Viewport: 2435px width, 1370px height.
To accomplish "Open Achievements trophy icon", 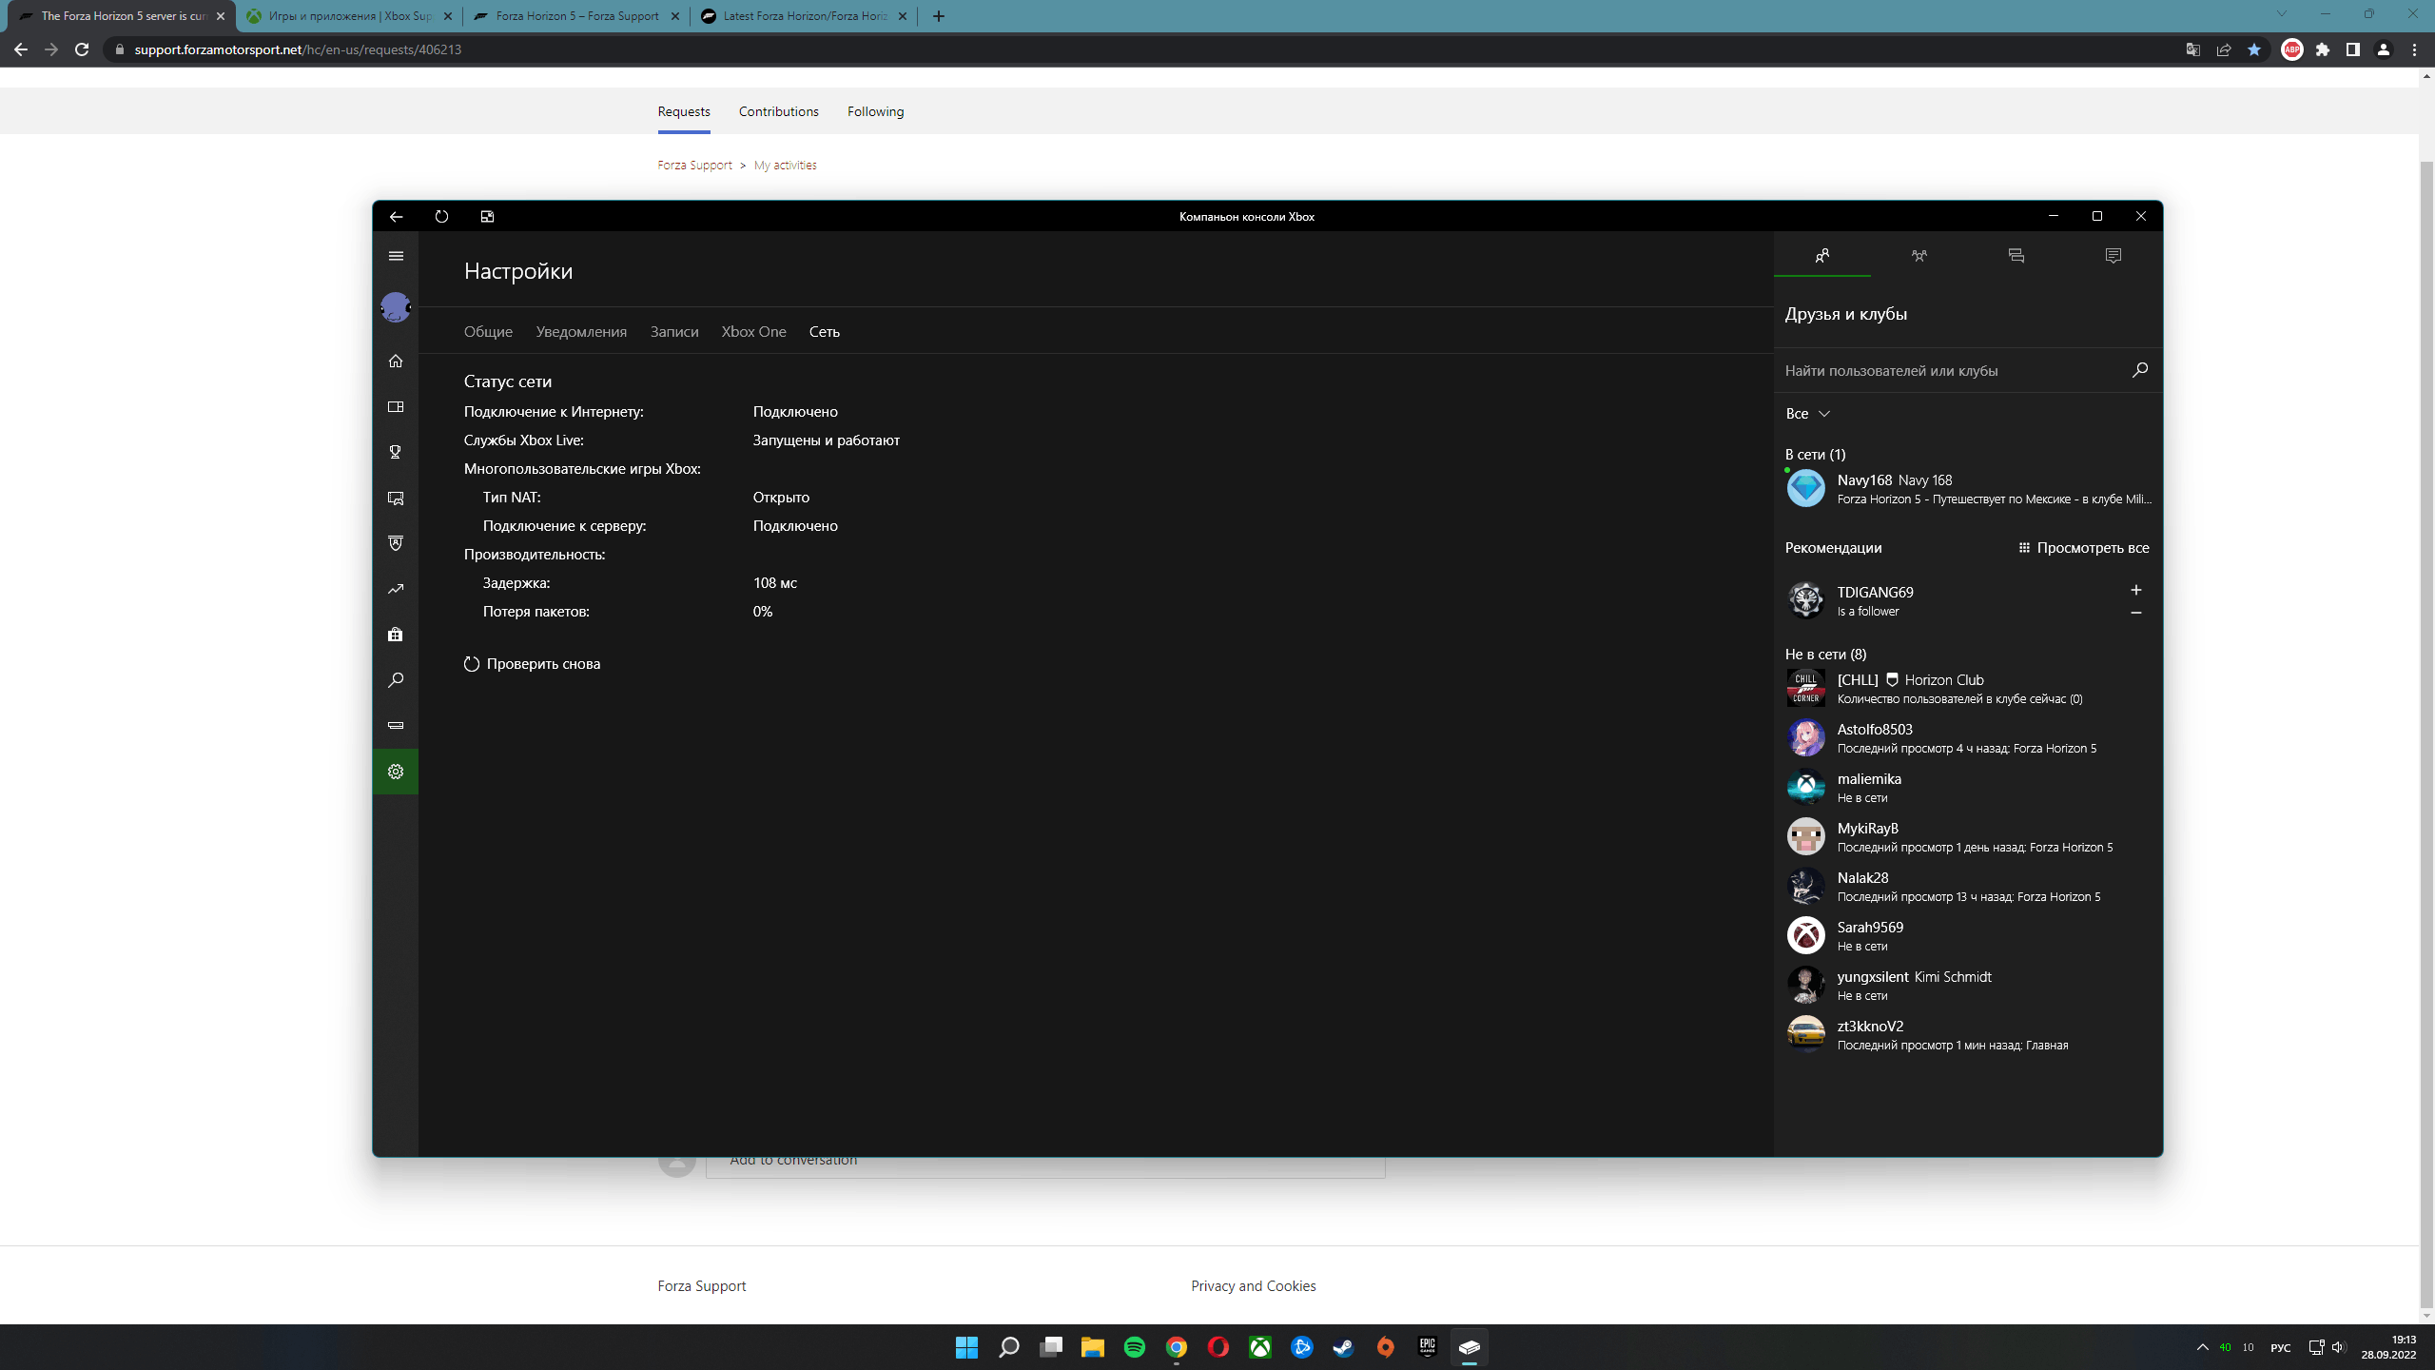I will (x=396, y=452).
